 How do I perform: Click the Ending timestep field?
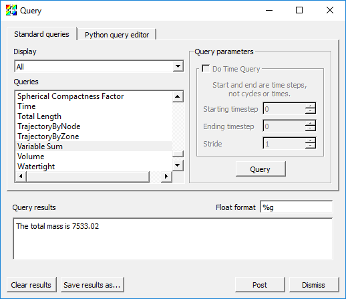(x=284, y=126)
